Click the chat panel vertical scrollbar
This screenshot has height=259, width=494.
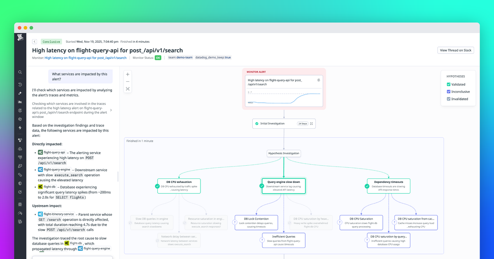click(x=118, y=176)
